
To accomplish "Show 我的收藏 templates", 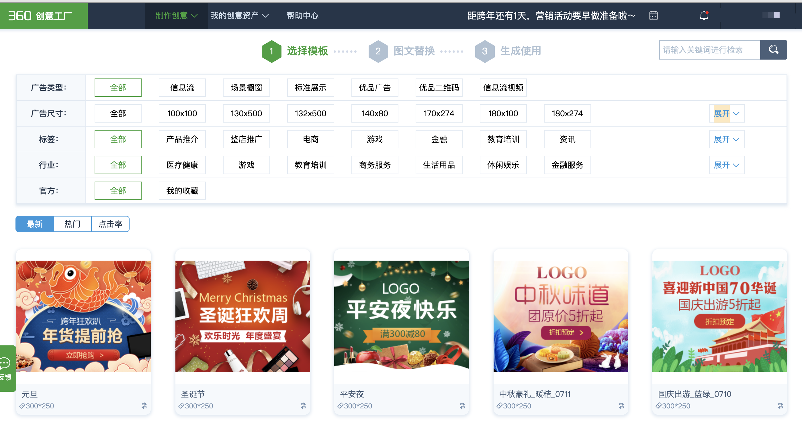I will [x=182, y=191].
